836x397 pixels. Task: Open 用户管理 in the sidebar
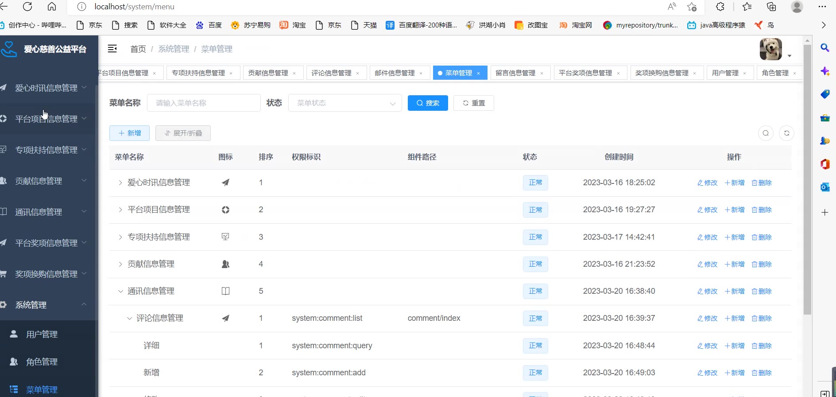click(48, 335)
